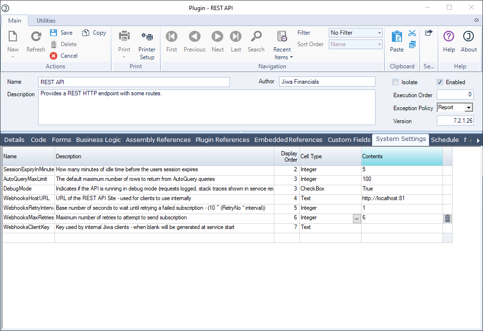Image resolution: width=483 pixels, height=331 pixels.
Task: Open Printer Setup
Action: click(x=147, y=37)
